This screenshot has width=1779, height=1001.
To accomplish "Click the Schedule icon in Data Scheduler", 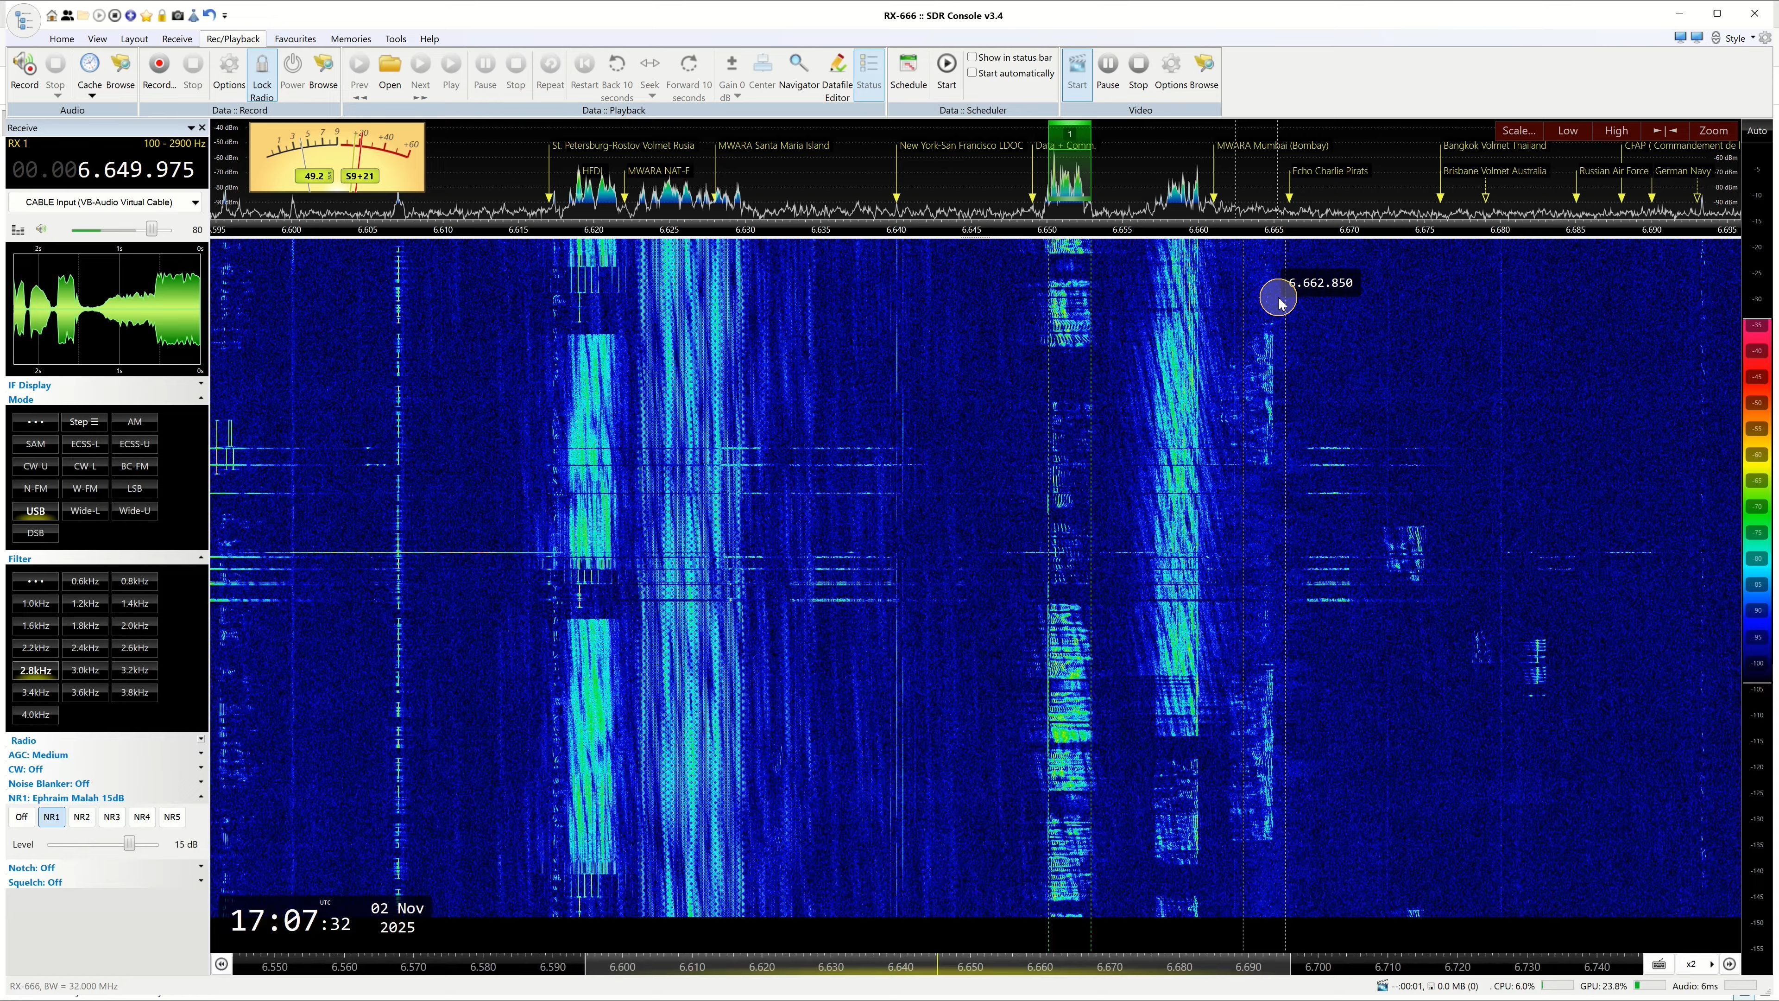I will point(908,65).
